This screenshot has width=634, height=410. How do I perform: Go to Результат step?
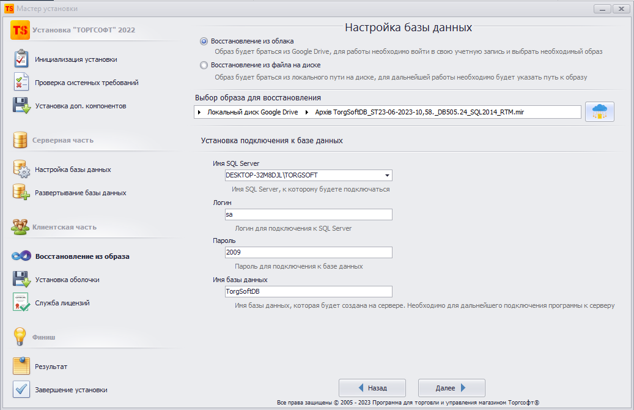click(51, 367)
